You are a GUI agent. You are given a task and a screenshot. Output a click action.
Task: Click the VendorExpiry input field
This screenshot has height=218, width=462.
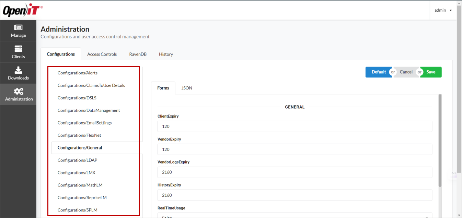(x=295, y=149)
